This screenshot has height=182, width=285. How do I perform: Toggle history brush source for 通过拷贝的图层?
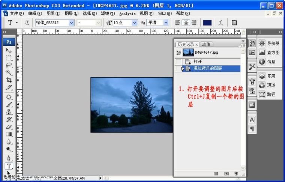pos(178,68)
